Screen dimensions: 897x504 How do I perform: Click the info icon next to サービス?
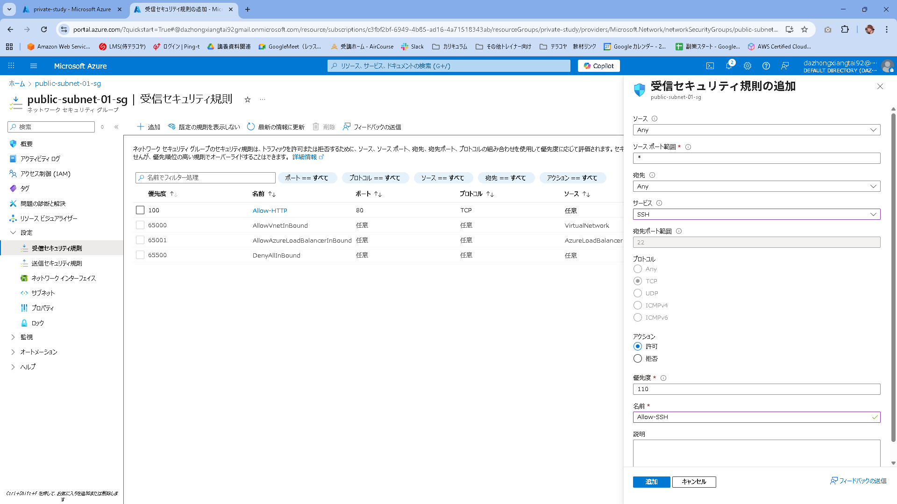pyautogui.click(x=659, y=203)
